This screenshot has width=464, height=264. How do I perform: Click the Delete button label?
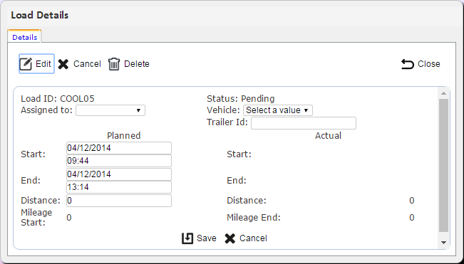coord(137,64)
